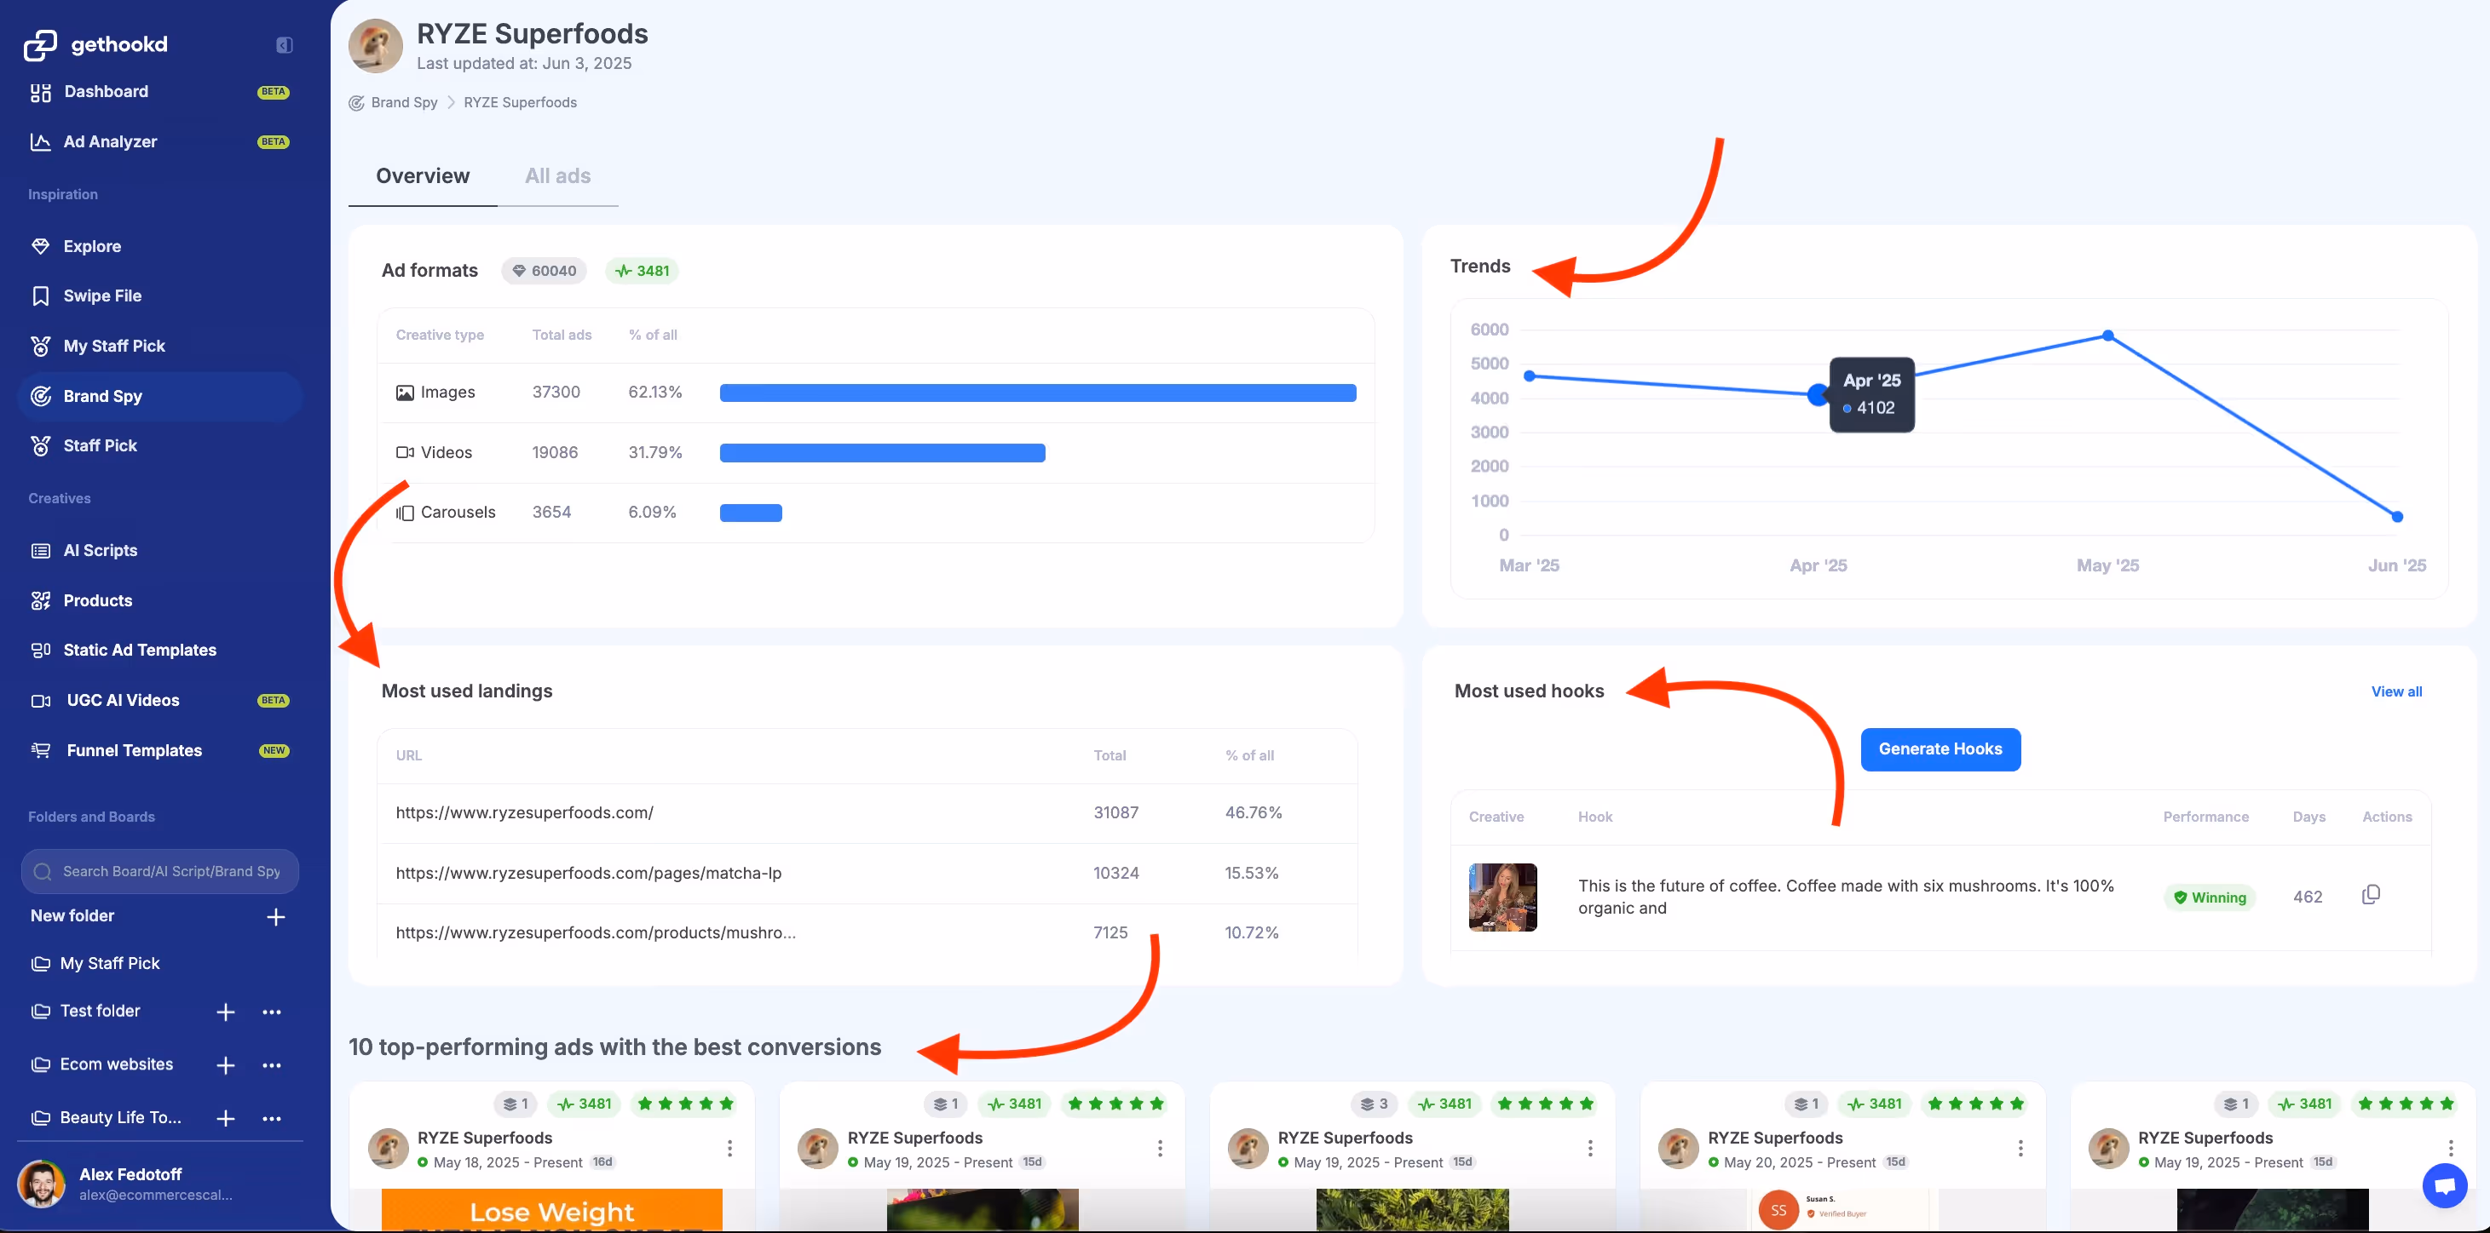Click the 3481 active ads badge

[643, 270]
